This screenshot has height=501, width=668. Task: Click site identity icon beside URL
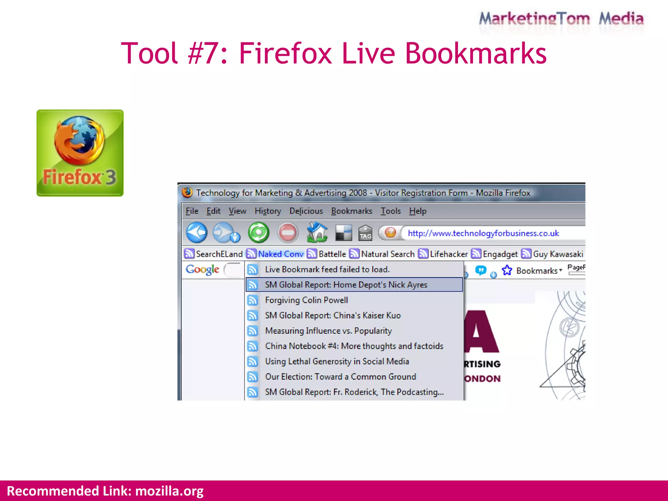(x=390, y=233)
